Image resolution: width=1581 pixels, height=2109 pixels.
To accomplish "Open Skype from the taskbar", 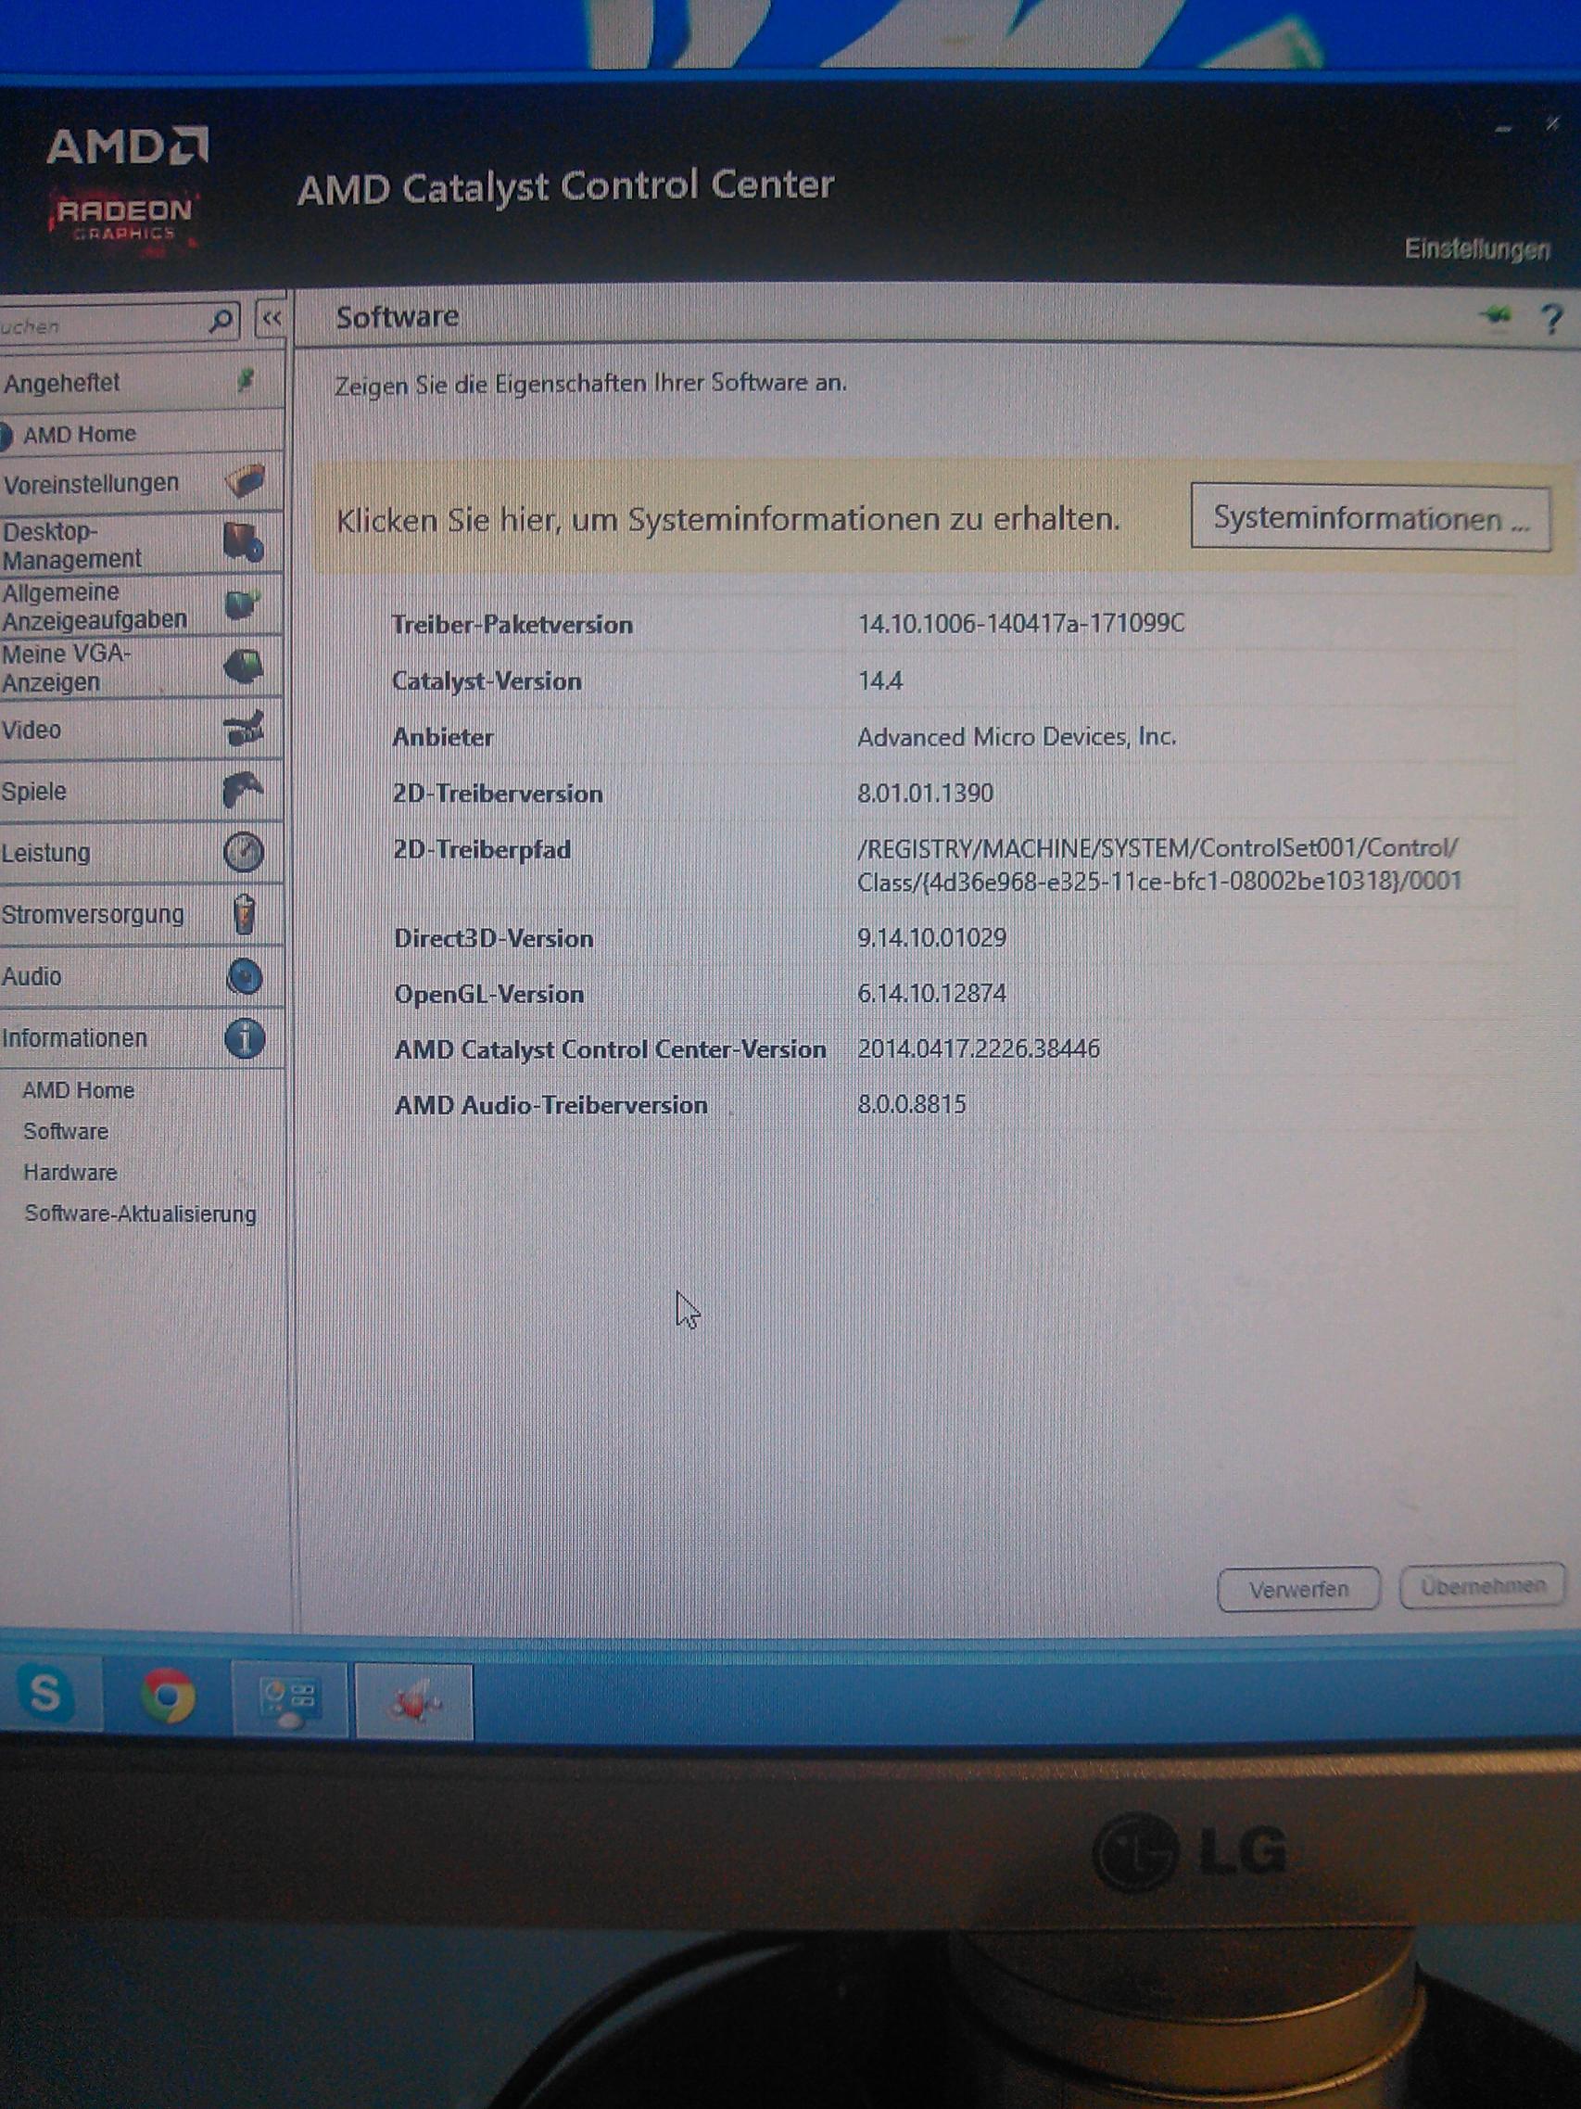I will click(x=45, y=1696).
